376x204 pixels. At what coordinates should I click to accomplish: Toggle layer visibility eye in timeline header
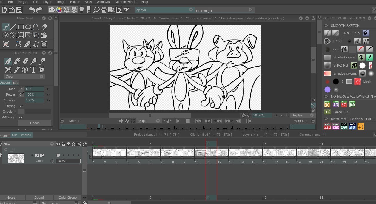[x=58, y=144]
